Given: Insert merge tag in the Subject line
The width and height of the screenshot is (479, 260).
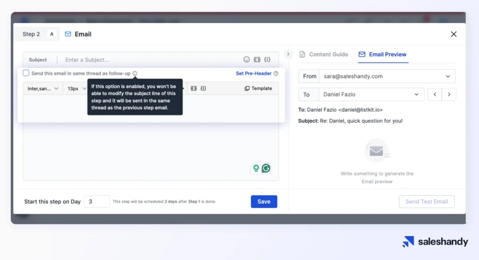Looking at the screenshot, I should (257, 60).
